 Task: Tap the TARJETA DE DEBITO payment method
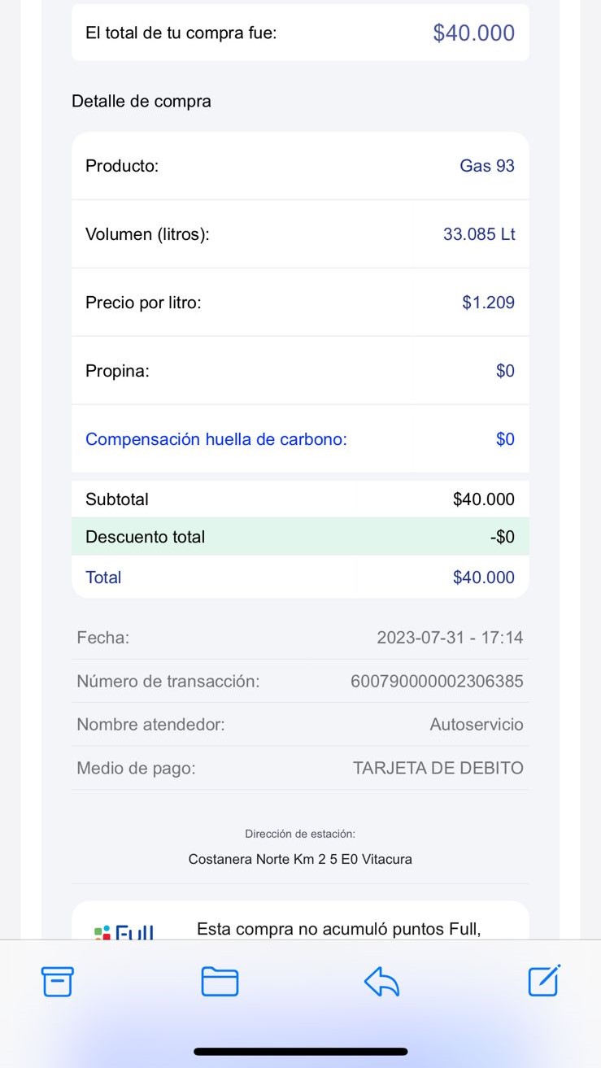[438, 768]
